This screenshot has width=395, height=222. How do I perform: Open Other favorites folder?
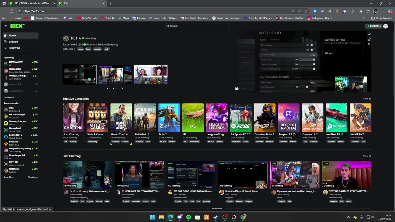[382, 18]
